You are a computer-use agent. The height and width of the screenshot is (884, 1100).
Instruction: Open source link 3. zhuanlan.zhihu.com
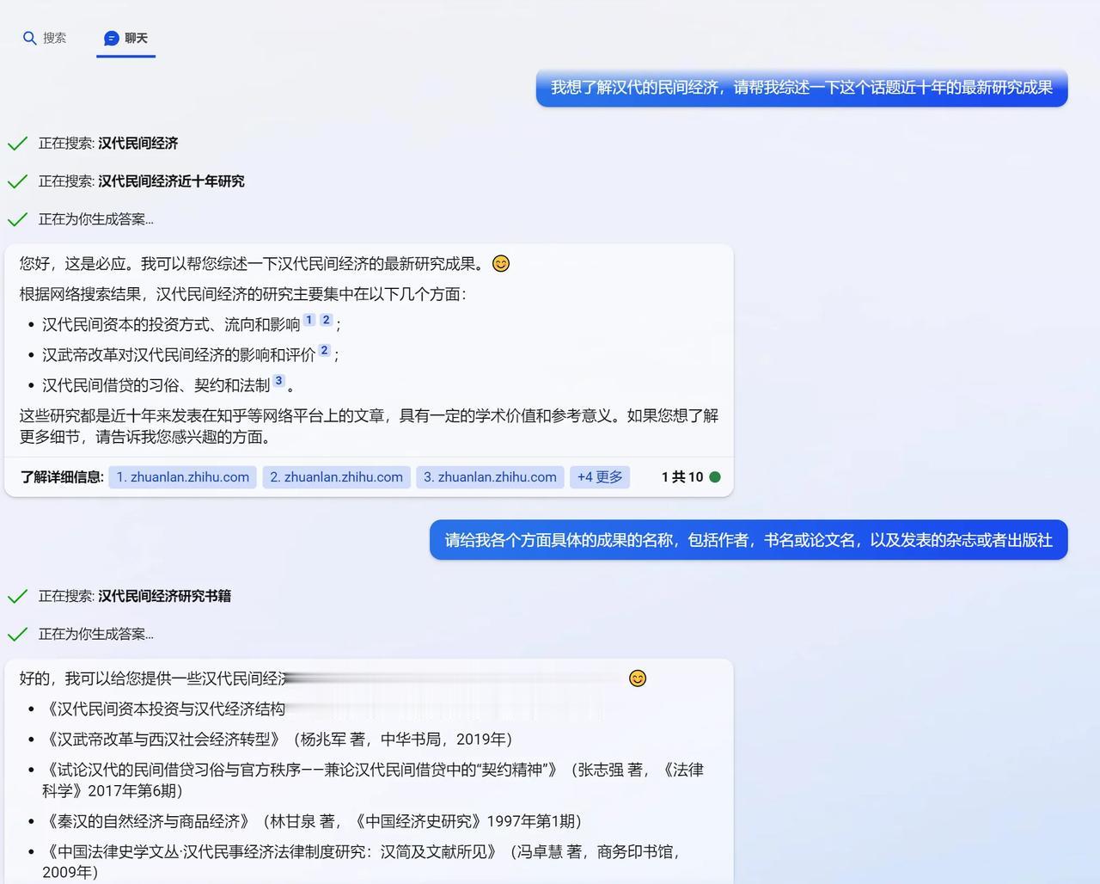point(490,477)
